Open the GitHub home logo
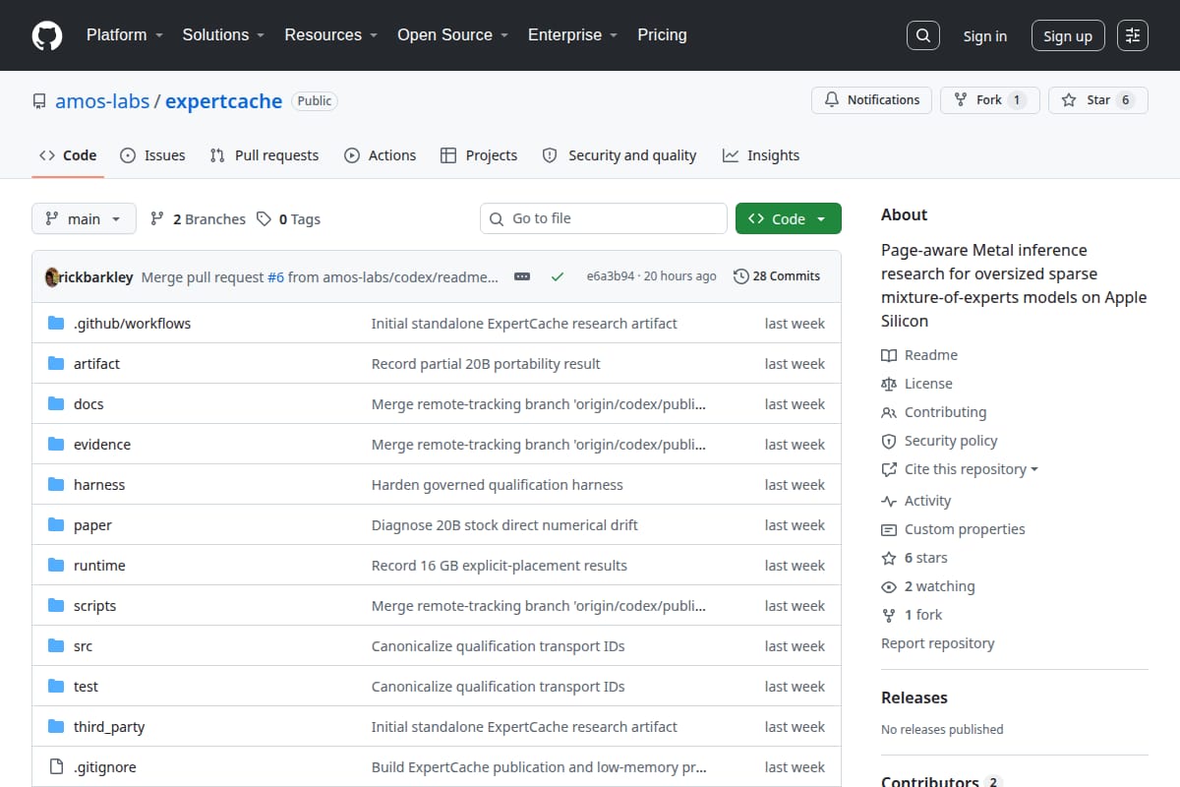Image resolution: width=1180 pixels, height=787 pixels. (47, 35)
